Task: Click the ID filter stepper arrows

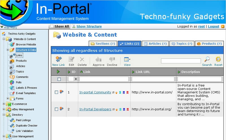Action: [x=76, y=79]
